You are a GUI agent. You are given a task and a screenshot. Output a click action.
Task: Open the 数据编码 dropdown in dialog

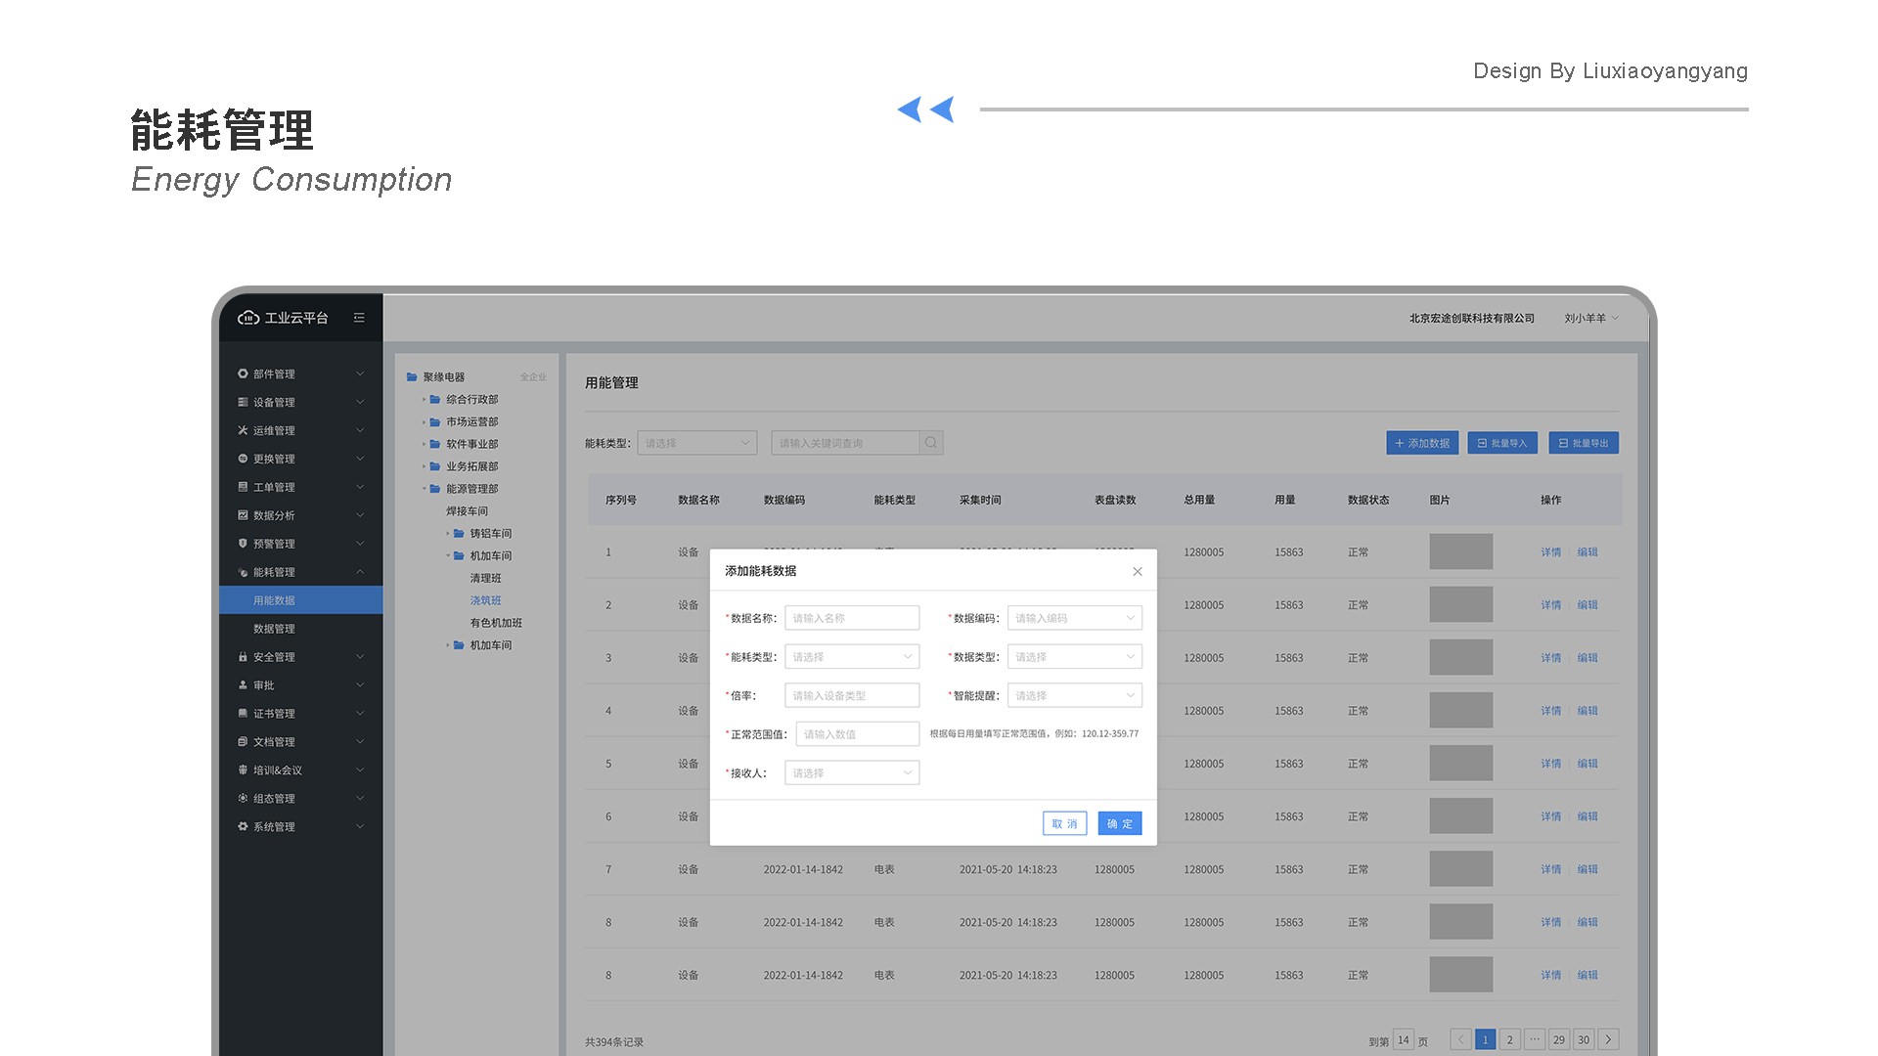click(x=1075, y=618)
